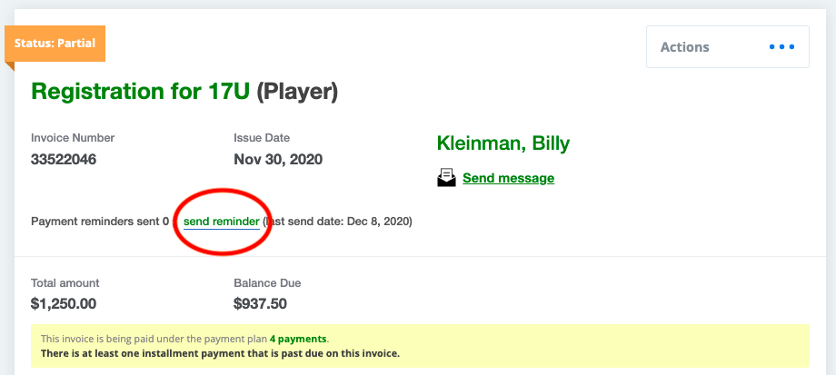Select invoice number 33522046
The width and height of the screenshot is (836, 375).
pos(64,159)
